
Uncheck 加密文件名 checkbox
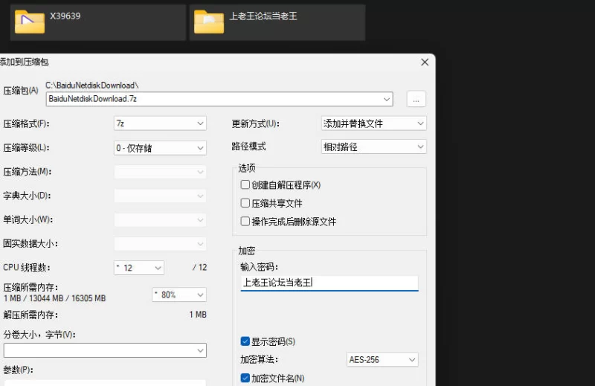[x=245, y=378]
